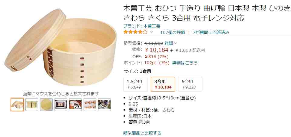The width and height of the screenshot is (291, 137).
Task: Click the product title text
Action: point(207,13)
